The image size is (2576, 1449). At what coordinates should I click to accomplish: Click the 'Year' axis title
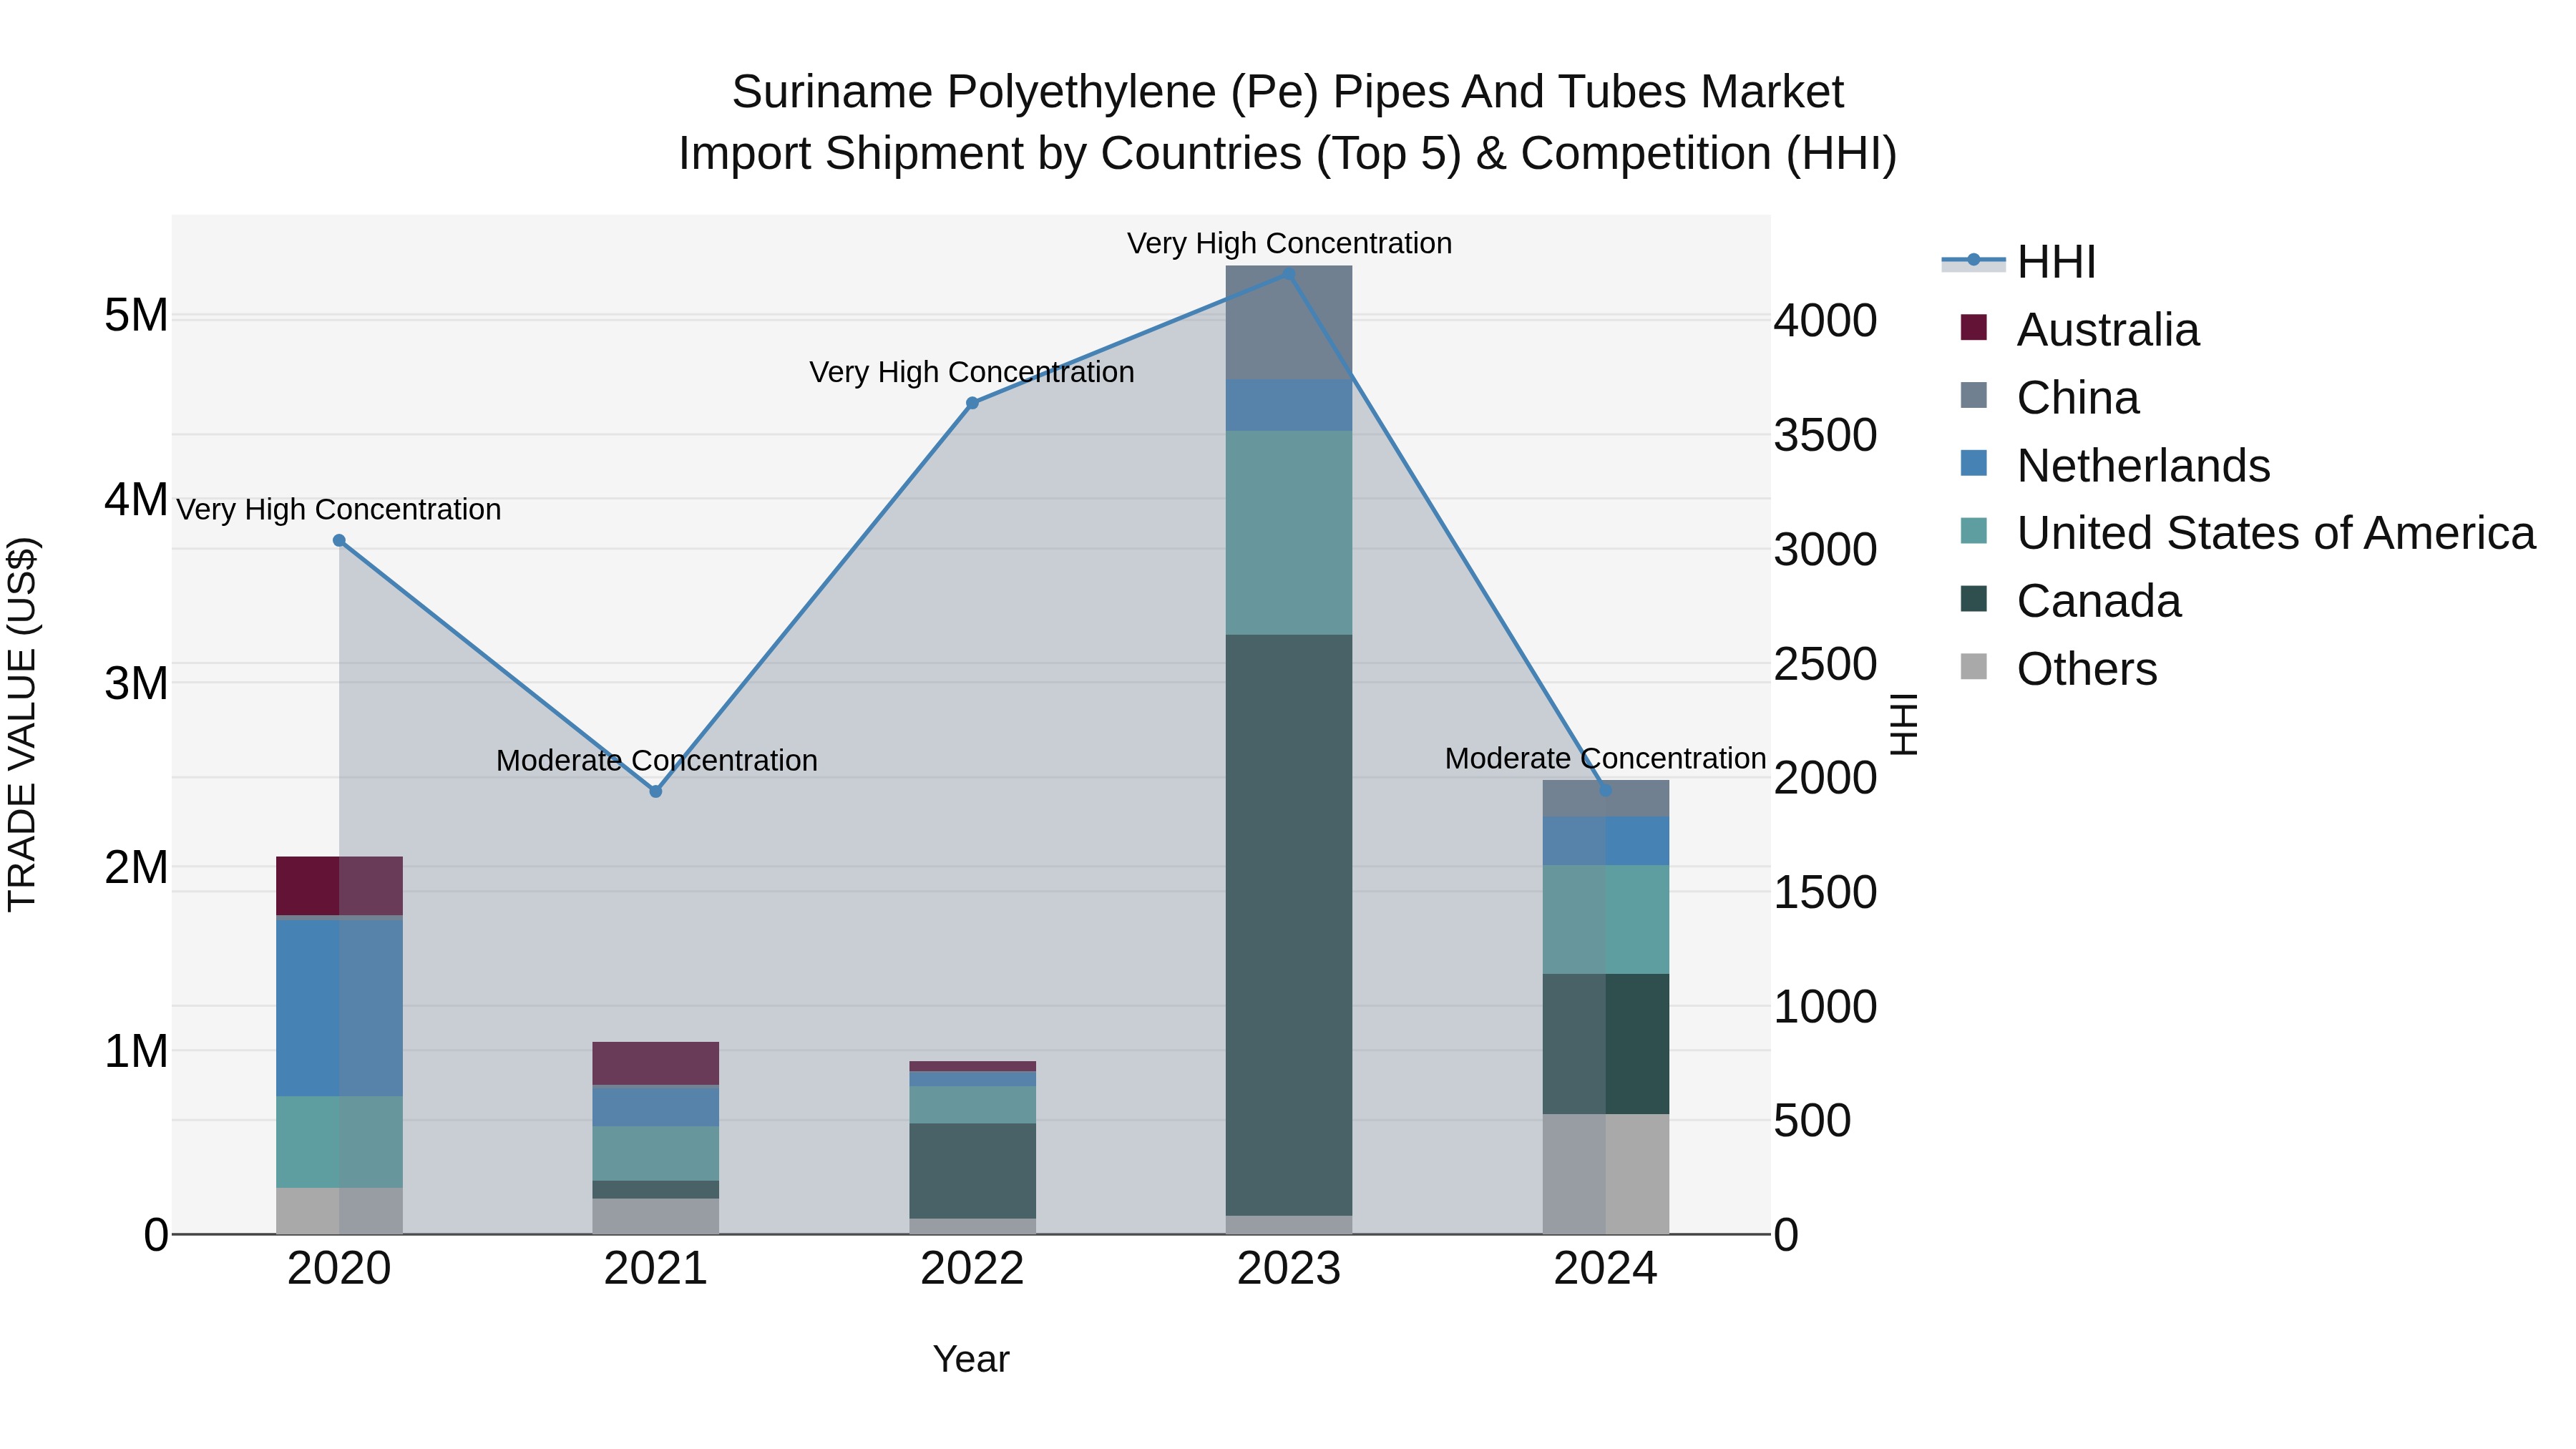click(x=971, y=1359)
